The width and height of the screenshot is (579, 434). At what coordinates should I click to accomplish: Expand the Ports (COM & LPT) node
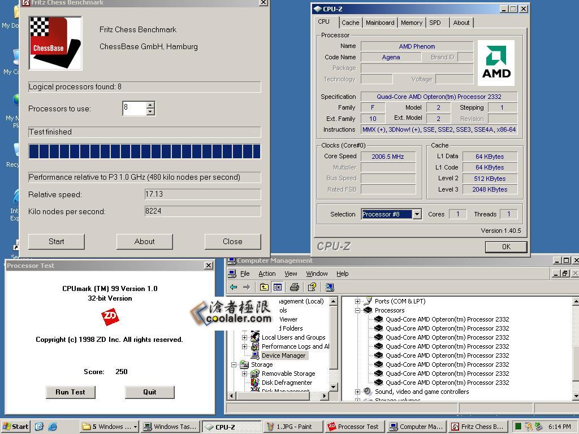(x=357, y=301)
